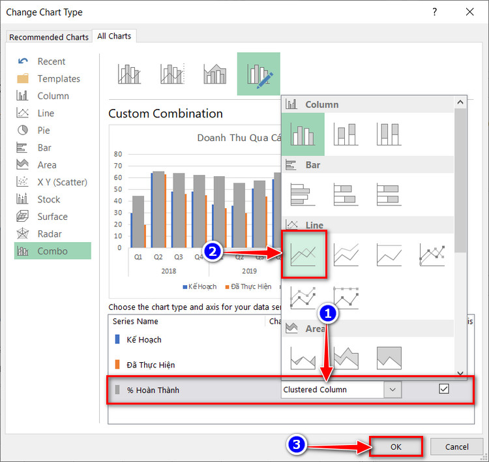This screenshot has width=489, height=462.
Task: Choose Stacked Line with Markers type
Action: [x=303, y=298]
